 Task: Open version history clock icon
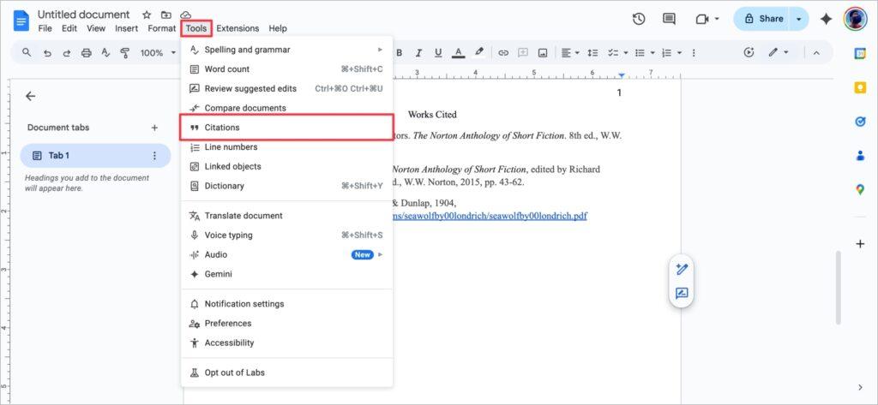638,19
